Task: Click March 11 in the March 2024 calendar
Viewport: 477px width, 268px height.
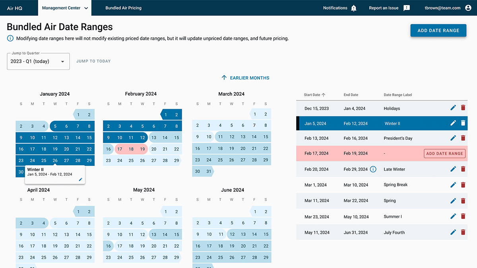Action: point(220,137)
